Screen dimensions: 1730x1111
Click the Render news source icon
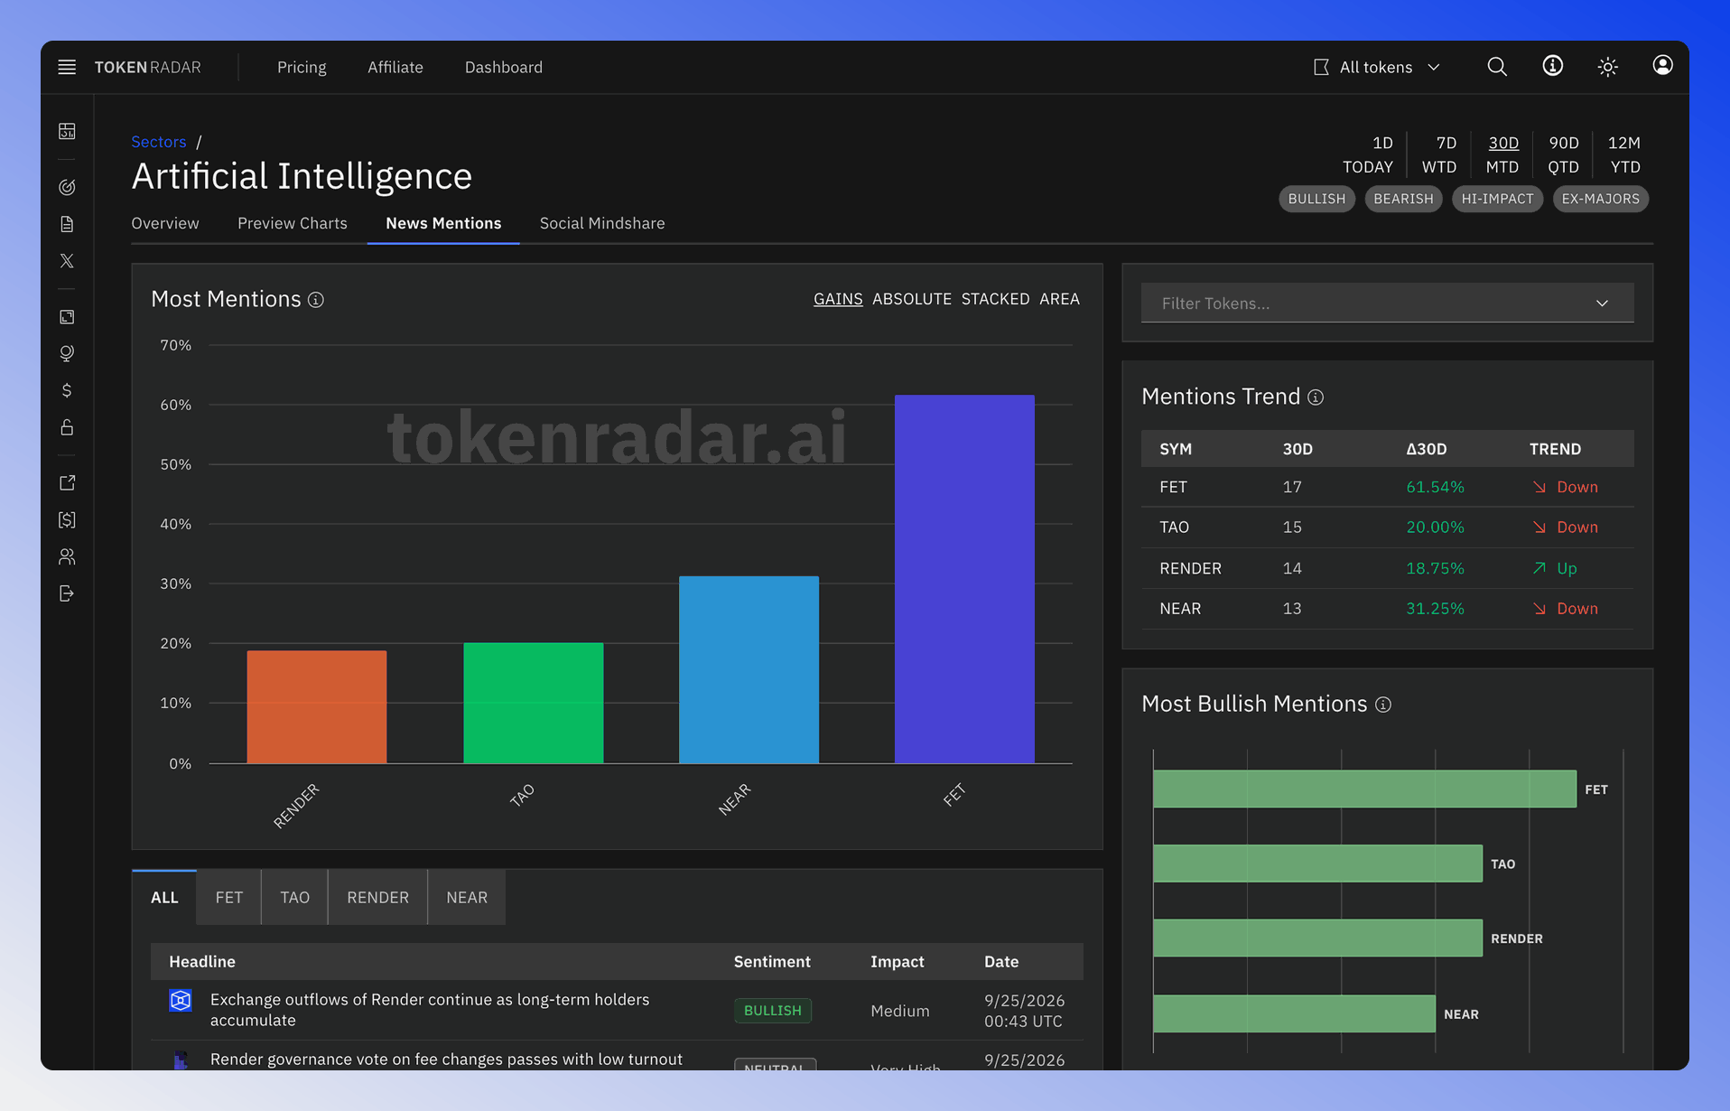181,1000
